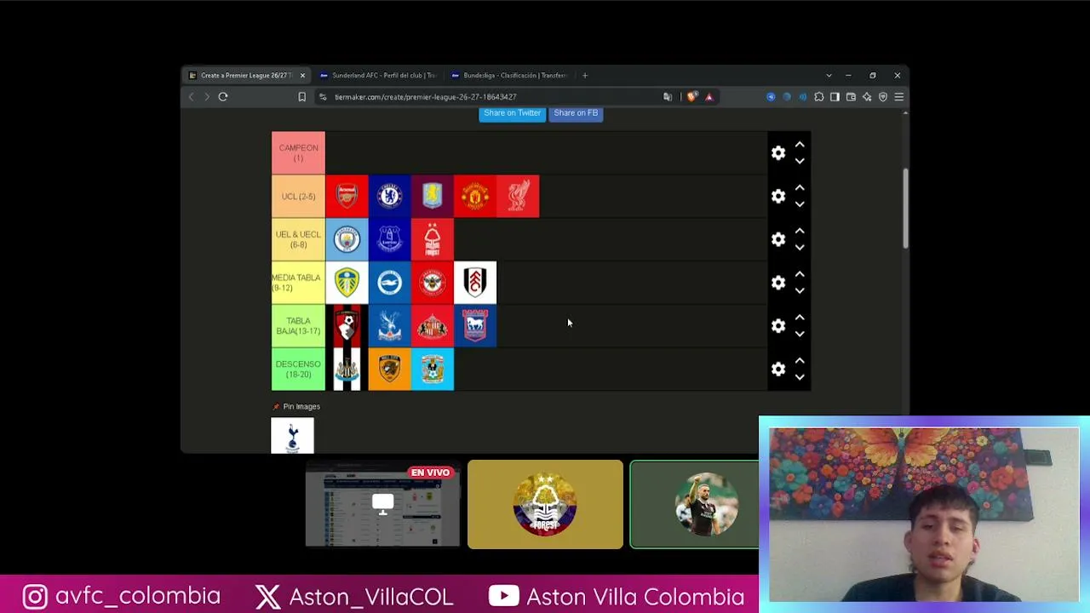Select the Crystal Palace crest
This screenshot has height=613, width=1090.
tap(389, 326)
